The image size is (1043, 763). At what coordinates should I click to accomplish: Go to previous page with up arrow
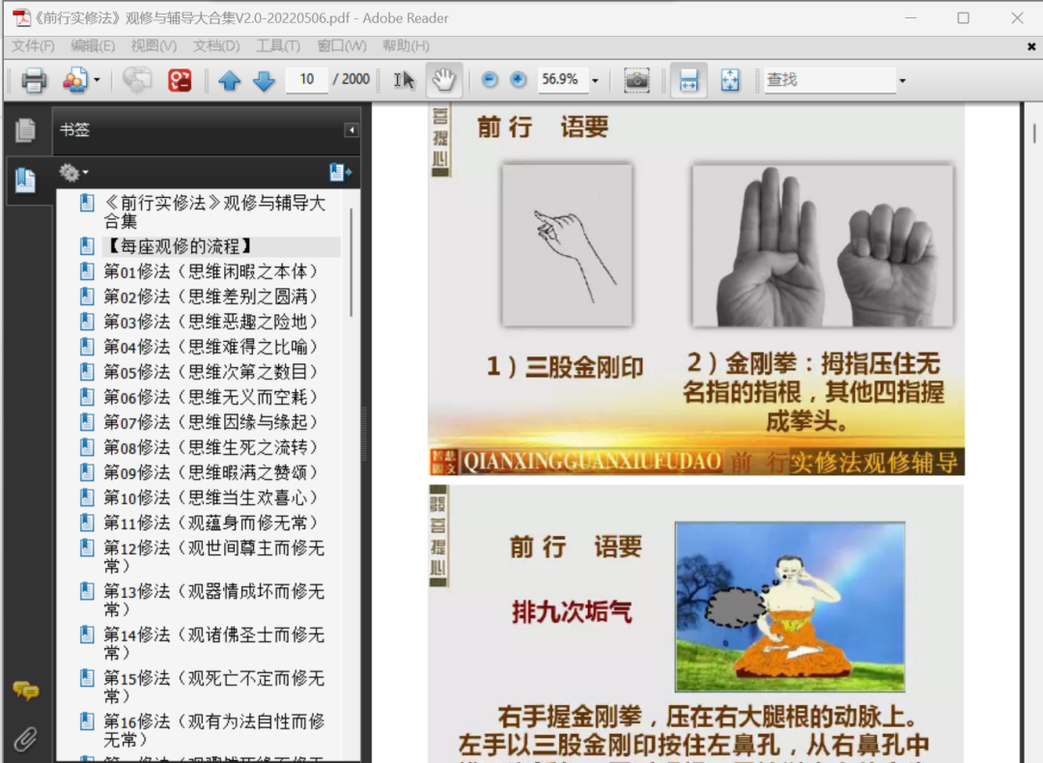pos(230,80)
